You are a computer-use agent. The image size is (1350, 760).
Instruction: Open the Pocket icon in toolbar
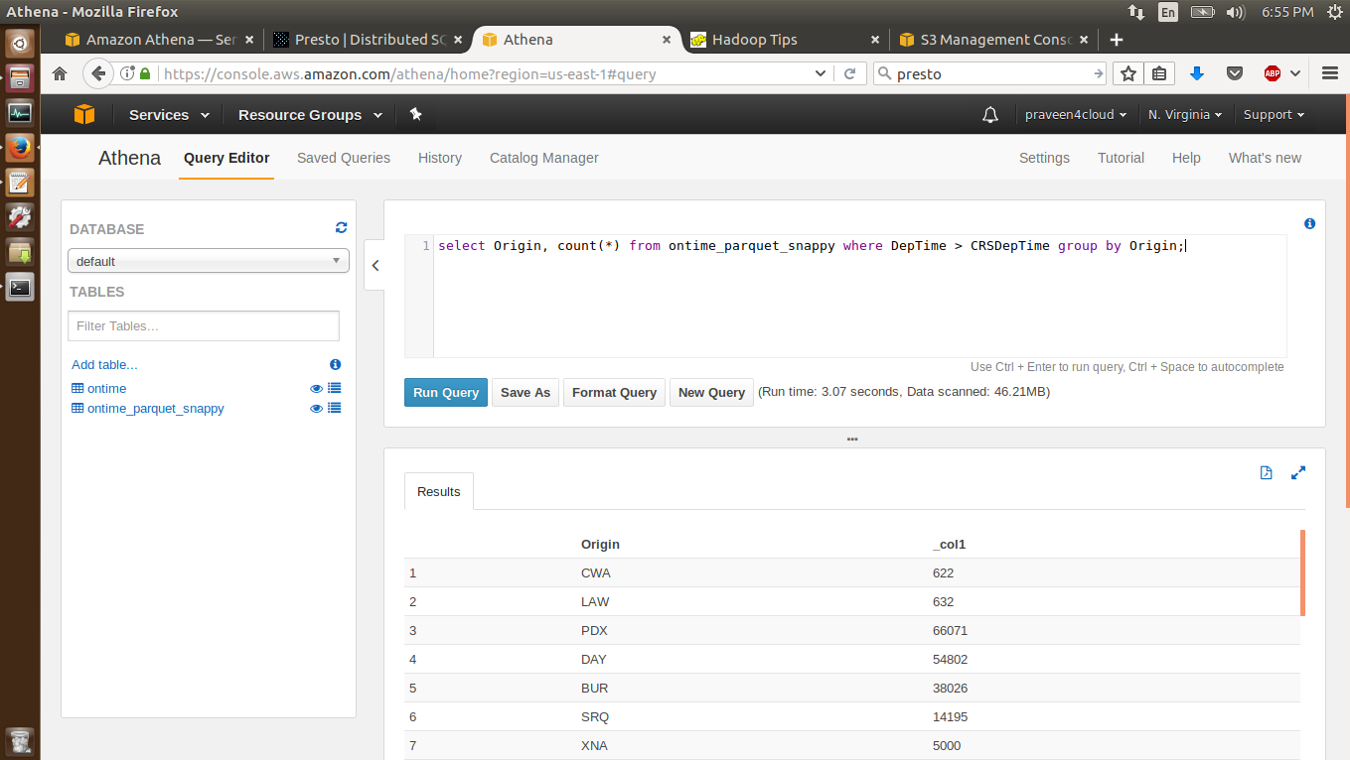tap(1235, 73)
